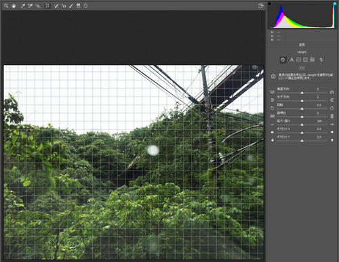Toggle highlight clipping warning on histogram
339x262 pixels.
pyautogui.click(x=335, y=3)
